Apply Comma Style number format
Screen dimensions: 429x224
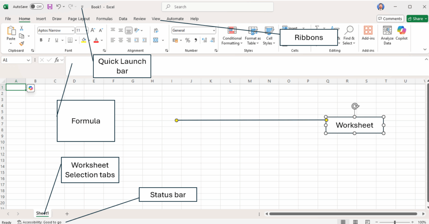pyautogui.click(x=196, y=41)
